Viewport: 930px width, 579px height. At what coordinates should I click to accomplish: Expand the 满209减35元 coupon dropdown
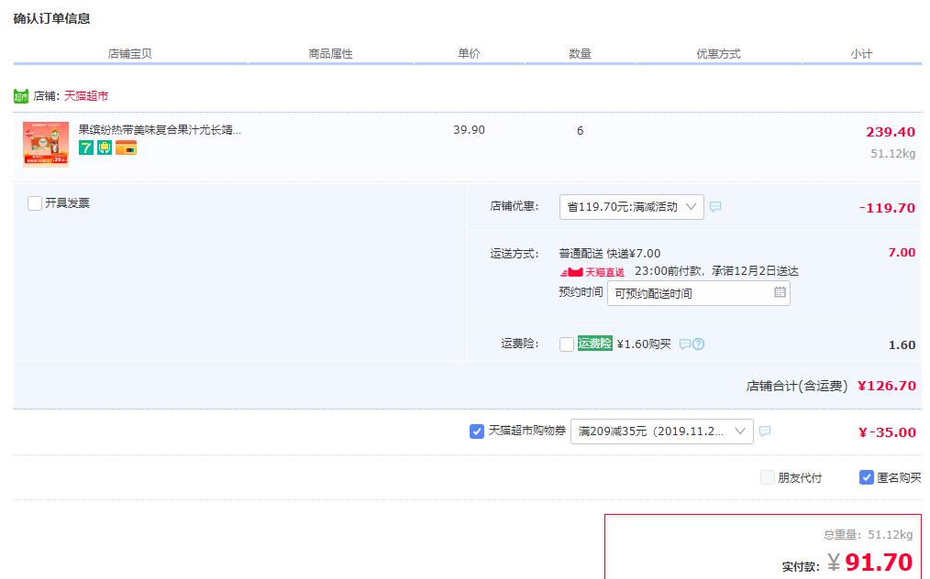tap(662, 432)
